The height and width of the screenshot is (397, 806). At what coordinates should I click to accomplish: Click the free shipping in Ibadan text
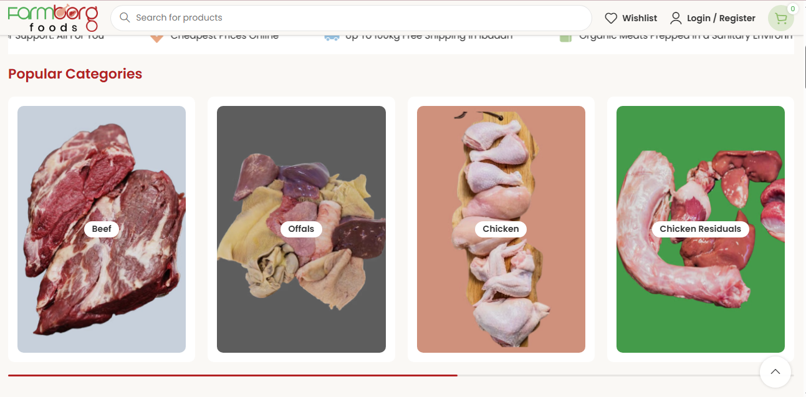tap(429, 37)
